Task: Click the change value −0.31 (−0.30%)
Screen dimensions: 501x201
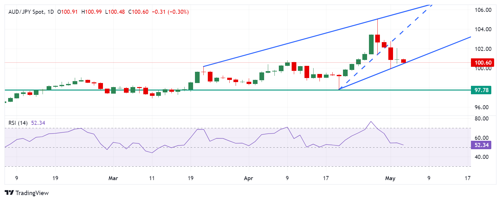Action: tap(170, 12)
